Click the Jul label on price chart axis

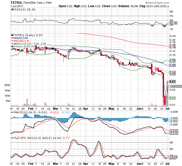(167, 109)
